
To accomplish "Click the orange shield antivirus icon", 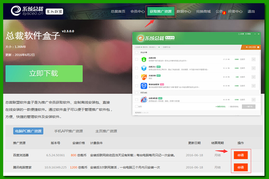I will [x=144, y=77].
